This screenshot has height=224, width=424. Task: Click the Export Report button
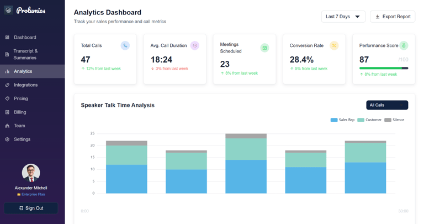point(393,17)
